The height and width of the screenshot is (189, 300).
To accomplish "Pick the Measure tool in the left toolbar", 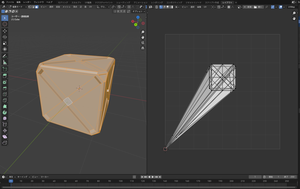I will [x=5, y=63].
